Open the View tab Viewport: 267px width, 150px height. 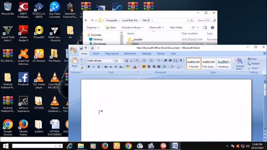(173, 54)
